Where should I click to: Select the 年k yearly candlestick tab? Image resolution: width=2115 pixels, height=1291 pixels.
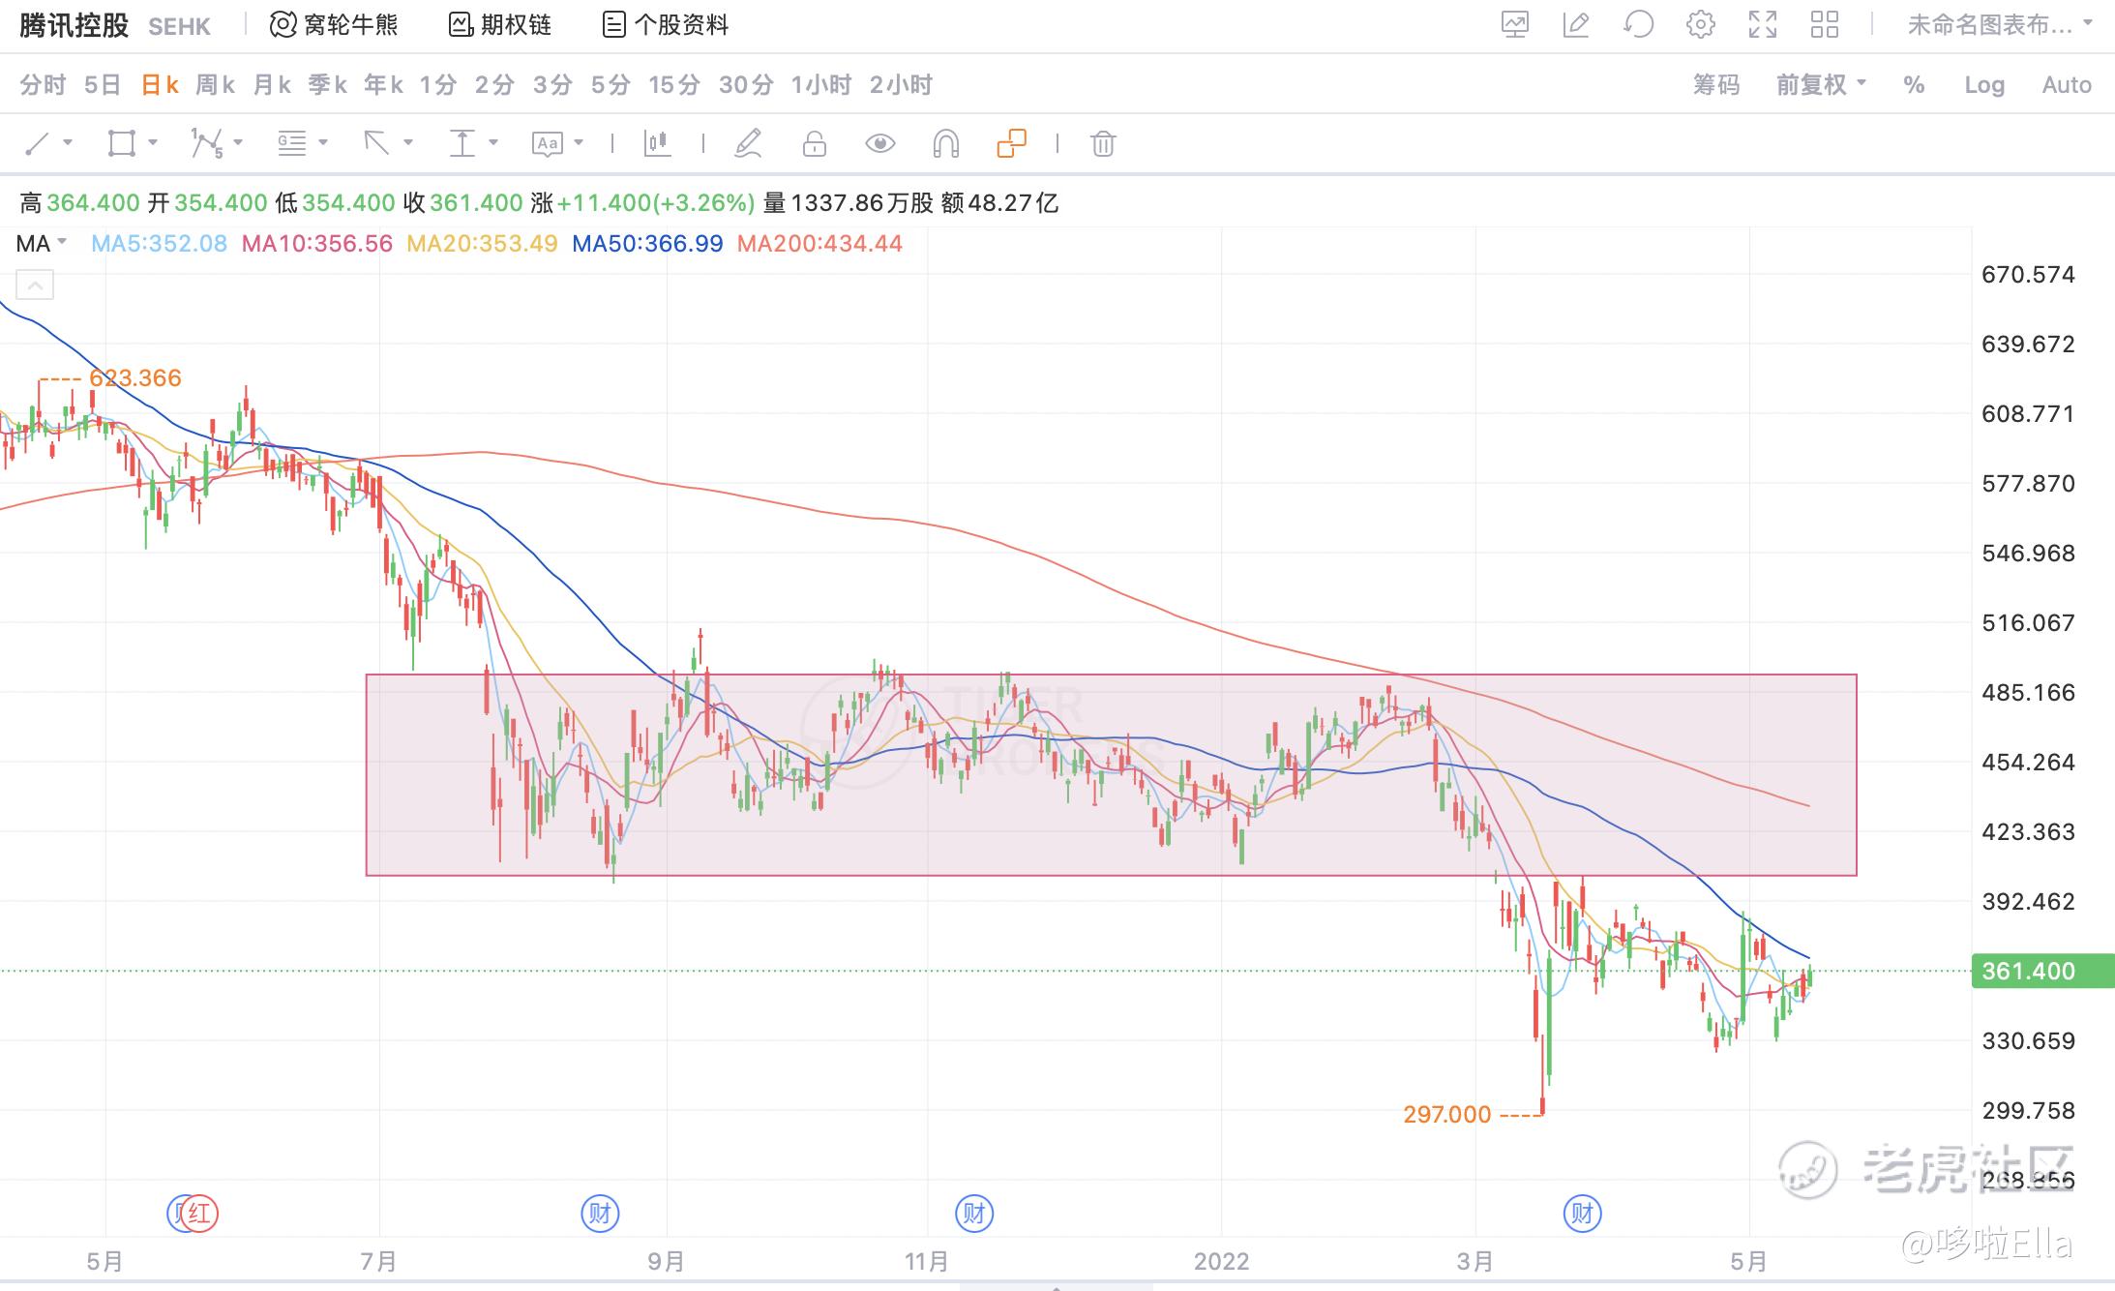click(x=383, y=85)
